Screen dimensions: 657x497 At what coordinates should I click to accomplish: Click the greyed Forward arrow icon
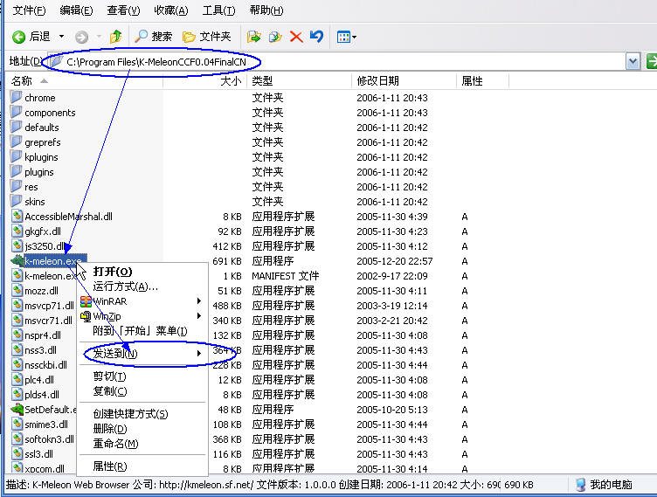tap(81, 38)
